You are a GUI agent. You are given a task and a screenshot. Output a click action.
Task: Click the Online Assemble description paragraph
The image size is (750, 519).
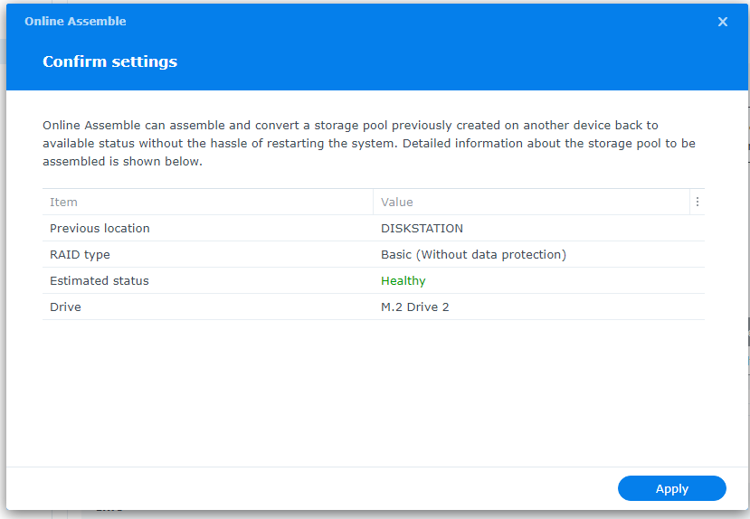tap(362, 144)
